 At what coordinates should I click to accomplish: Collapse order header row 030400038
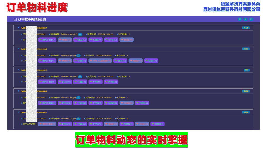[131, 49]
